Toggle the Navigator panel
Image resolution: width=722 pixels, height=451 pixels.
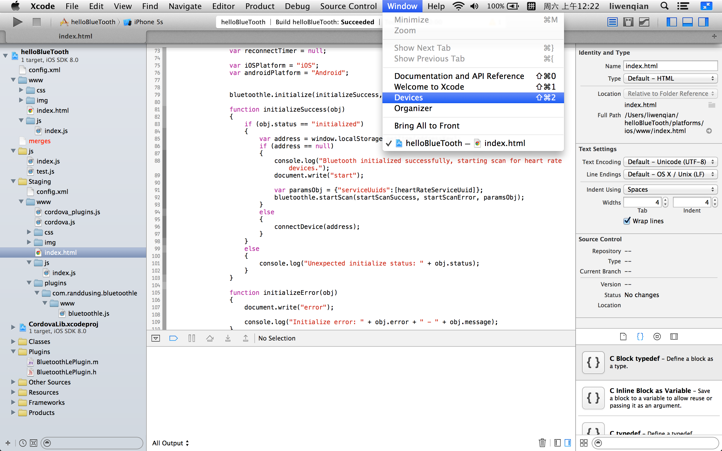pyautogui.click(x=672, y=22)
